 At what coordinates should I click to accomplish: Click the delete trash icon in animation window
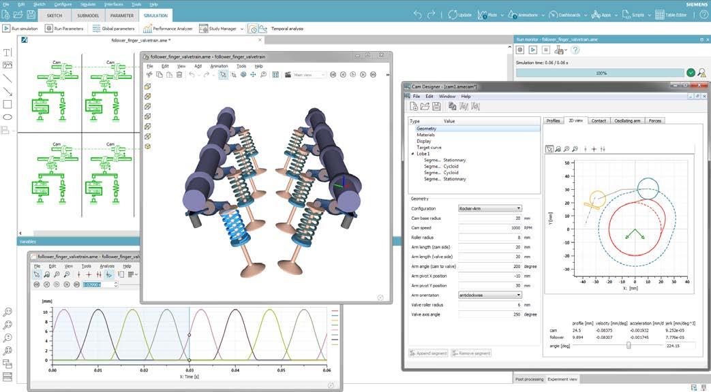click(179, 75)
